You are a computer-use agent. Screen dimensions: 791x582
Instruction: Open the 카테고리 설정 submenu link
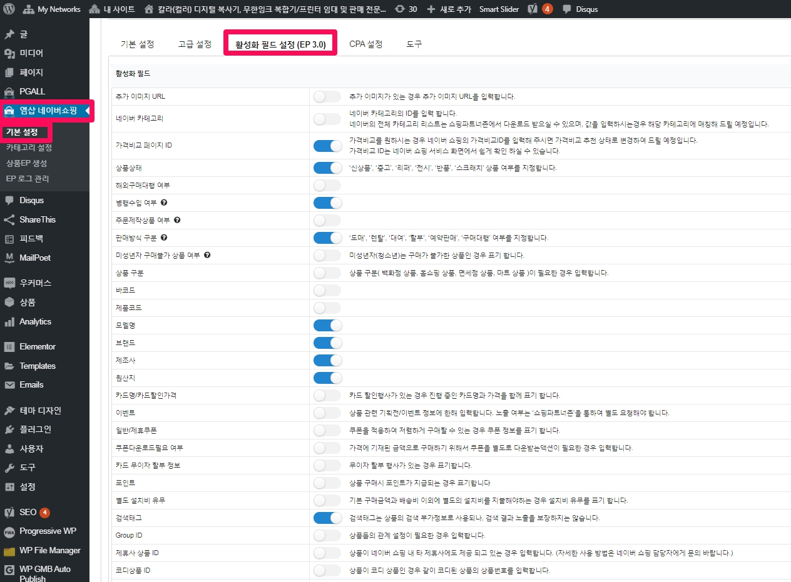[29, 148]
